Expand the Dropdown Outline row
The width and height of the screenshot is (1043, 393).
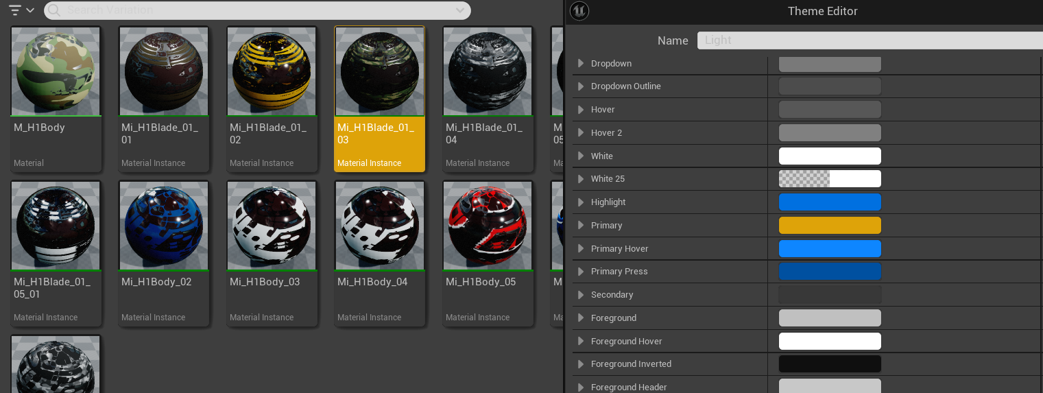click(581, 86)
